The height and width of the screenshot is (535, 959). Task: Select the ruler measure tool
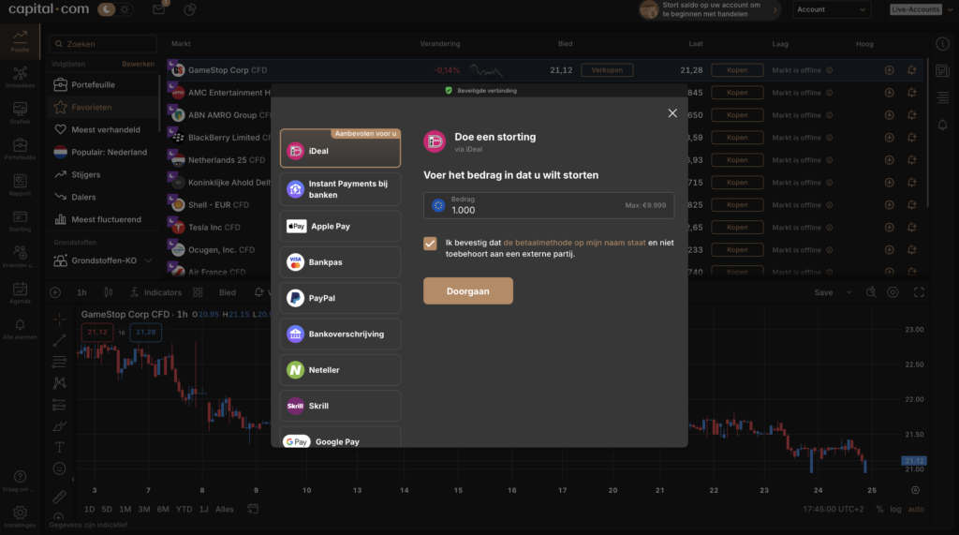(x=59, y=497)
